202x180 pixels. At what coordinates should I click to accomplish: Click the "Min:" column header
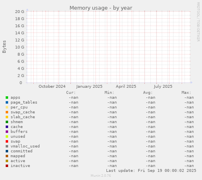pos(109,93)
